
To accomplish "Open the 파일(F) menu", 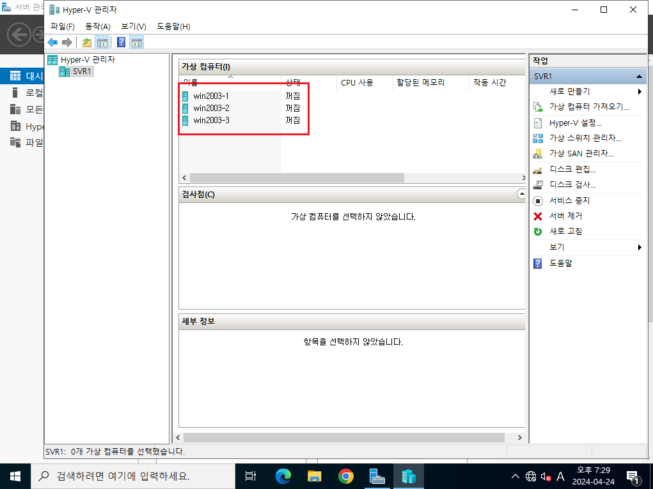I will click(63, 27).
